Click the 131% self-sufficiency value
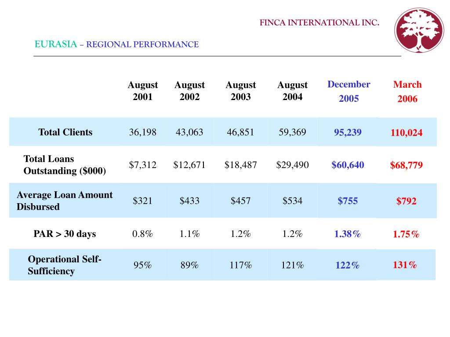The image size is (450, 337). pos(405,265)
